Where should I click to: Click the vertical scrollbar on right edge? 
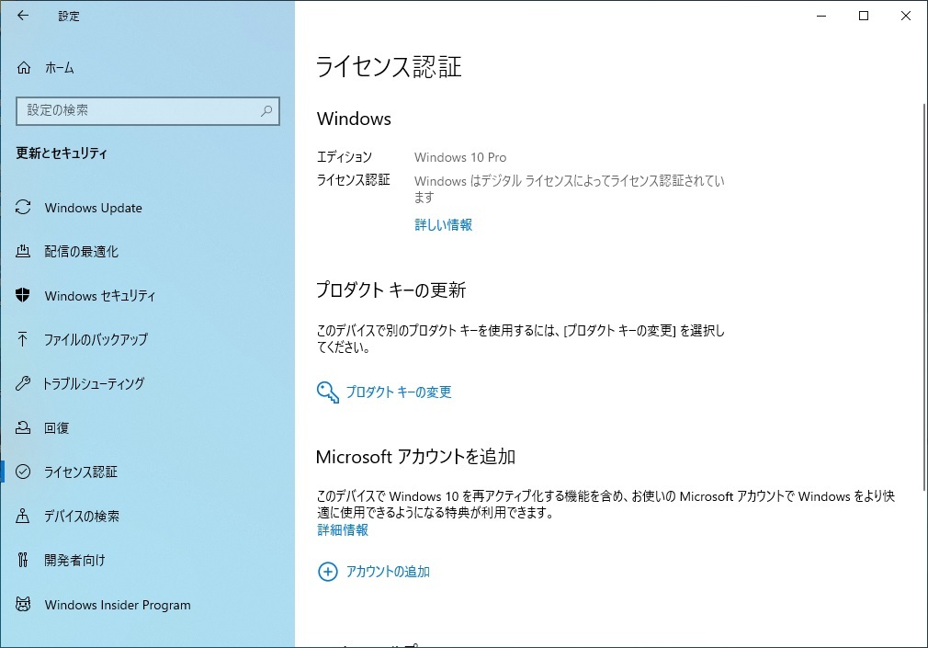click(x=923, y=296)
